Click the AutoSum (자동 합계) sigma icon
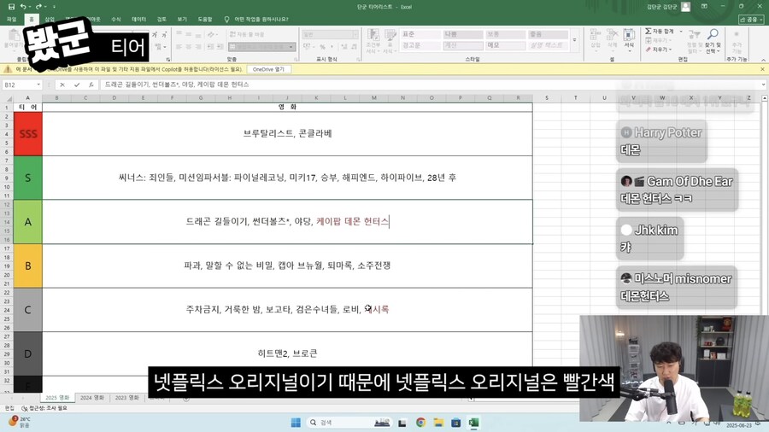Image resolution: width=769 pixels, height=432 pixels. coord(660,31)
